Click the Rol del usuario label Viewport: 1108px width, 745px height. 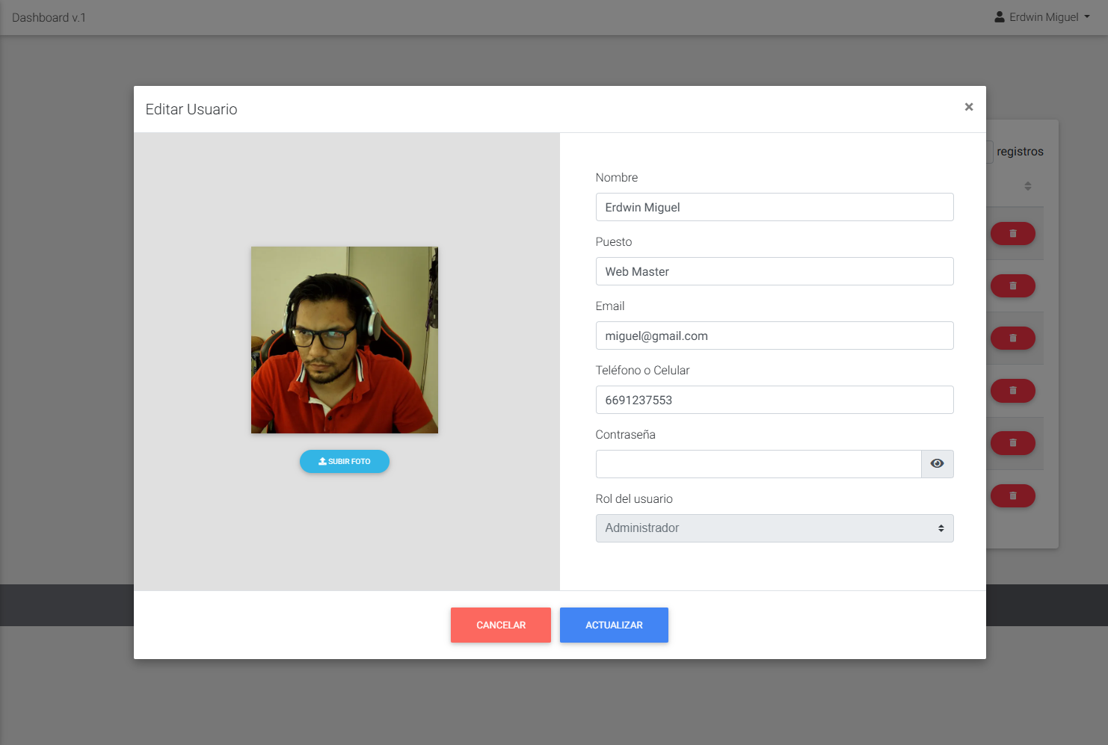point(634,498)
